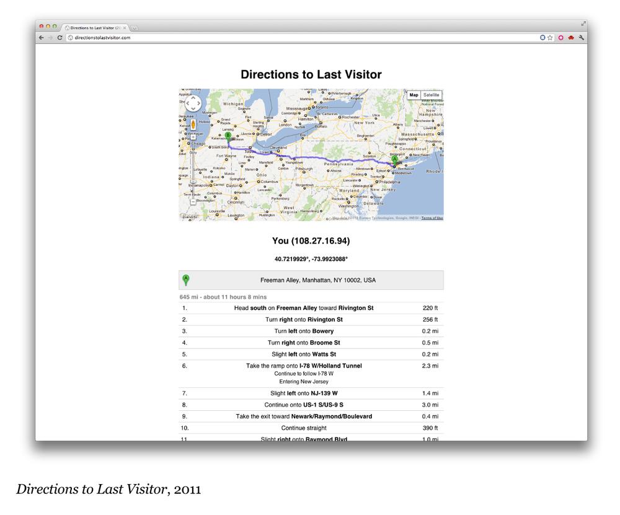Screen dimensions: 620x515
Task: Click the map zoom slider handle
Action: click(x=193, y=182)
